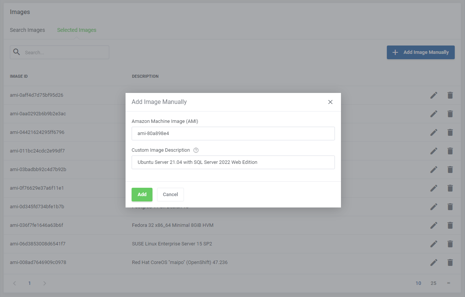Click the trash icon for the Fedora 32 row
The height and width of the screenshot is (297, 465).
tap(450, 225)
